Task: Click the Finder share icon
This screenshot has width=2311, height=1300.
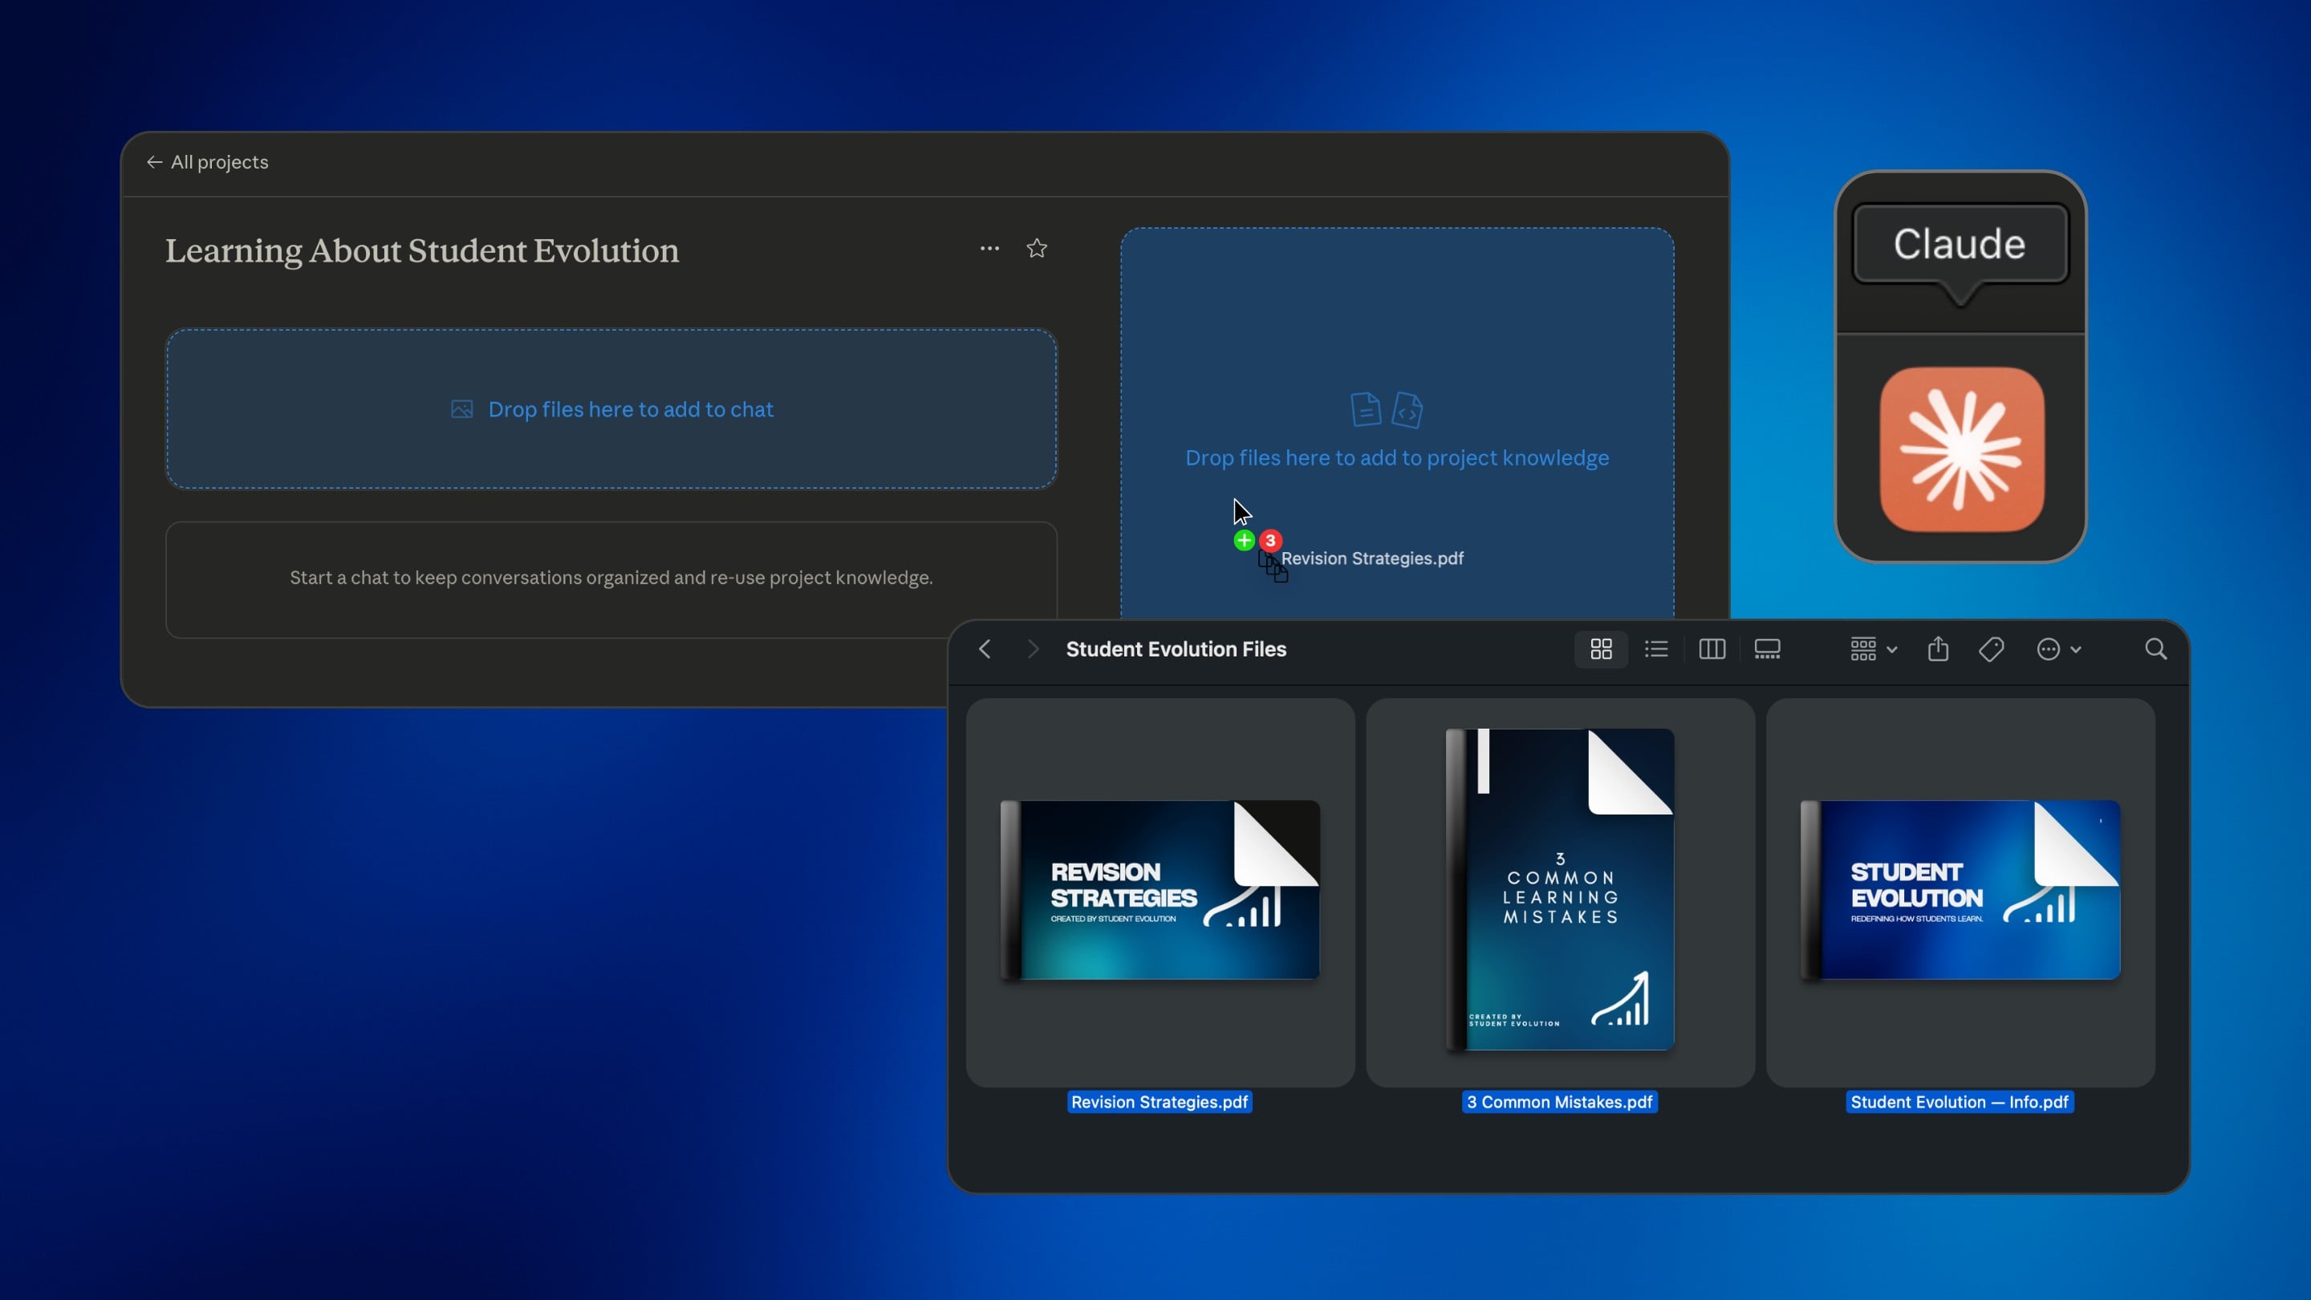Action: tap(1938, 648)
